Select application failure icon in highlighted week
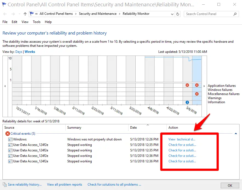 click(197, 85)
